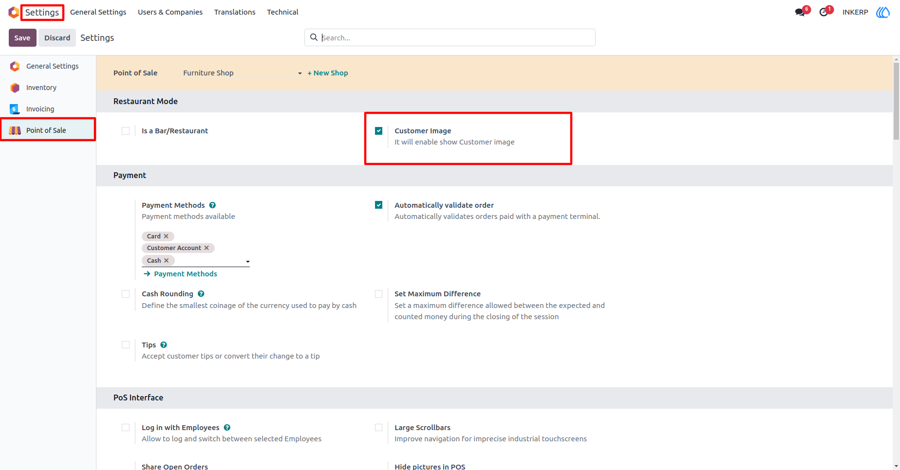Enable Tips checkbox

point(126,345)
